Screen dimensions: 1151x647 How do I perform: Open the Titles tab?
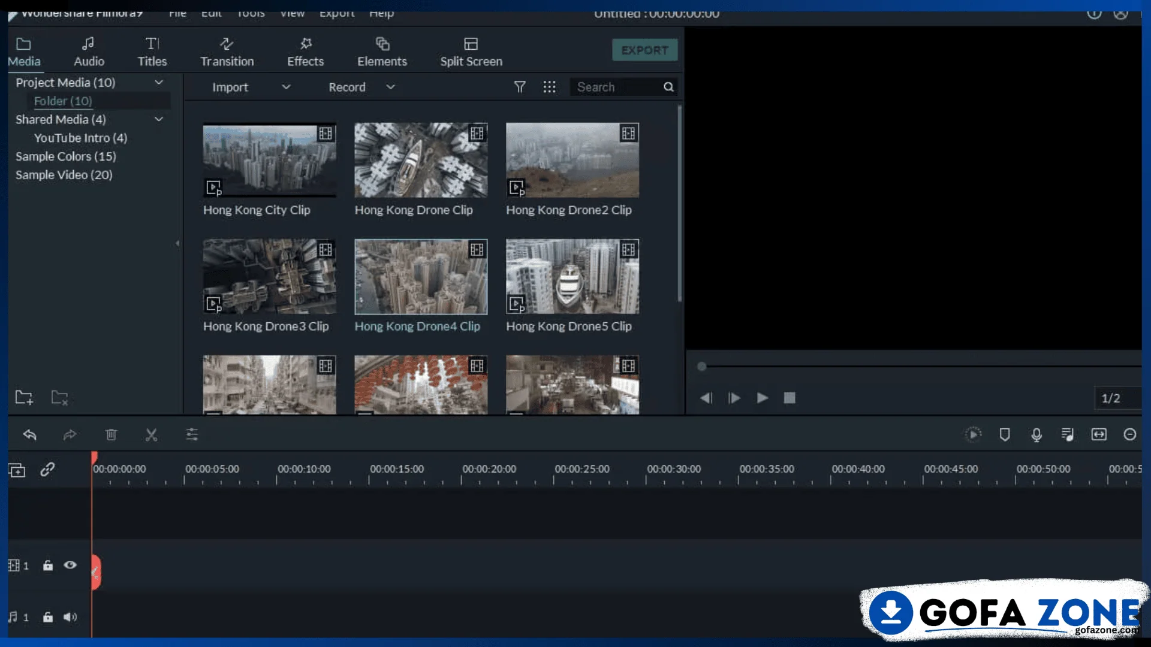pyautogui.click(x=152, y=52)
